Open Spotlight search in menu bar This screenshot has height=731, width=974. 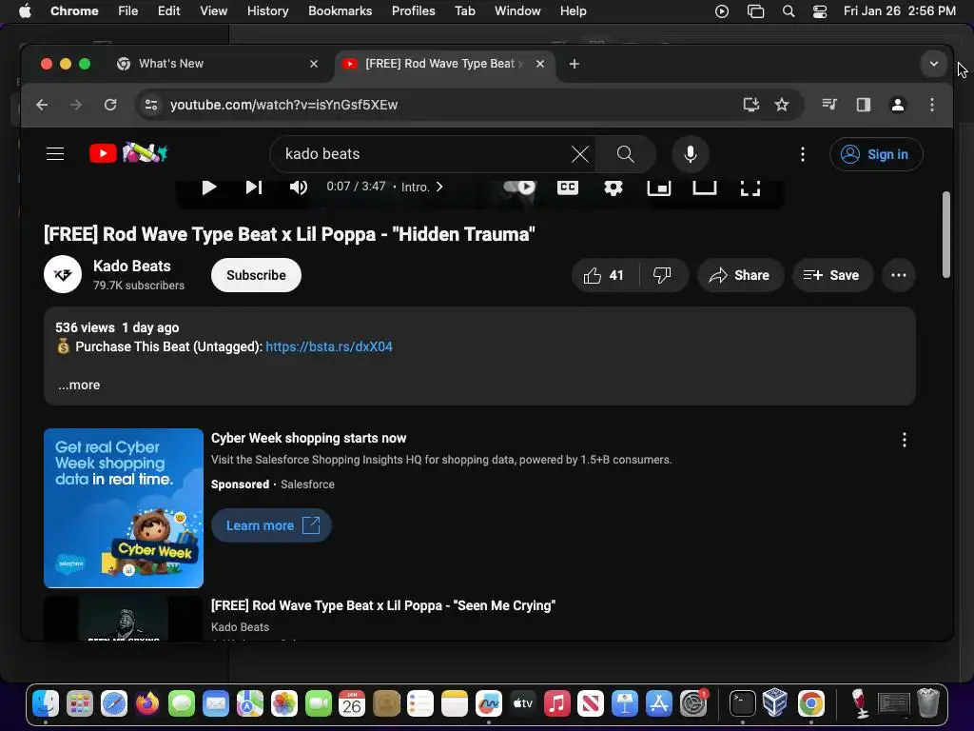(x=789, y=11)
